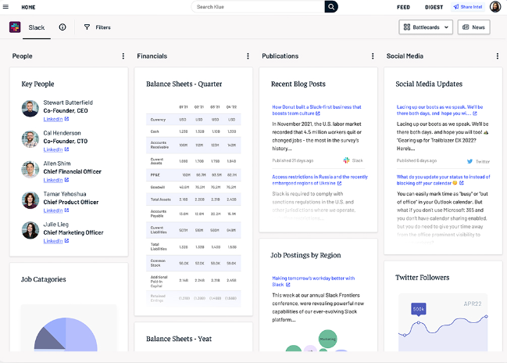Click the Filters funnel icon
The image size is (507, 363).
click(x=87, y=27)
